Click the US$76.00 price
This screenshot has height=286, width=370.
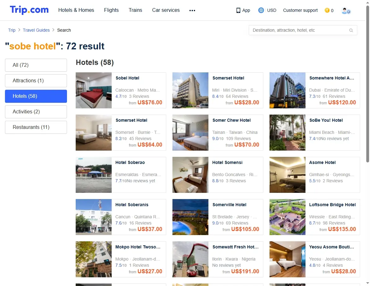tap(150, 102)
